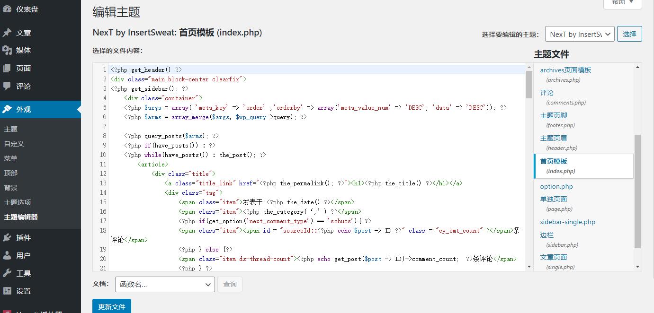
Task: Click the 仪表盘 dashboard gauge icon
Action: coord(7,9)
